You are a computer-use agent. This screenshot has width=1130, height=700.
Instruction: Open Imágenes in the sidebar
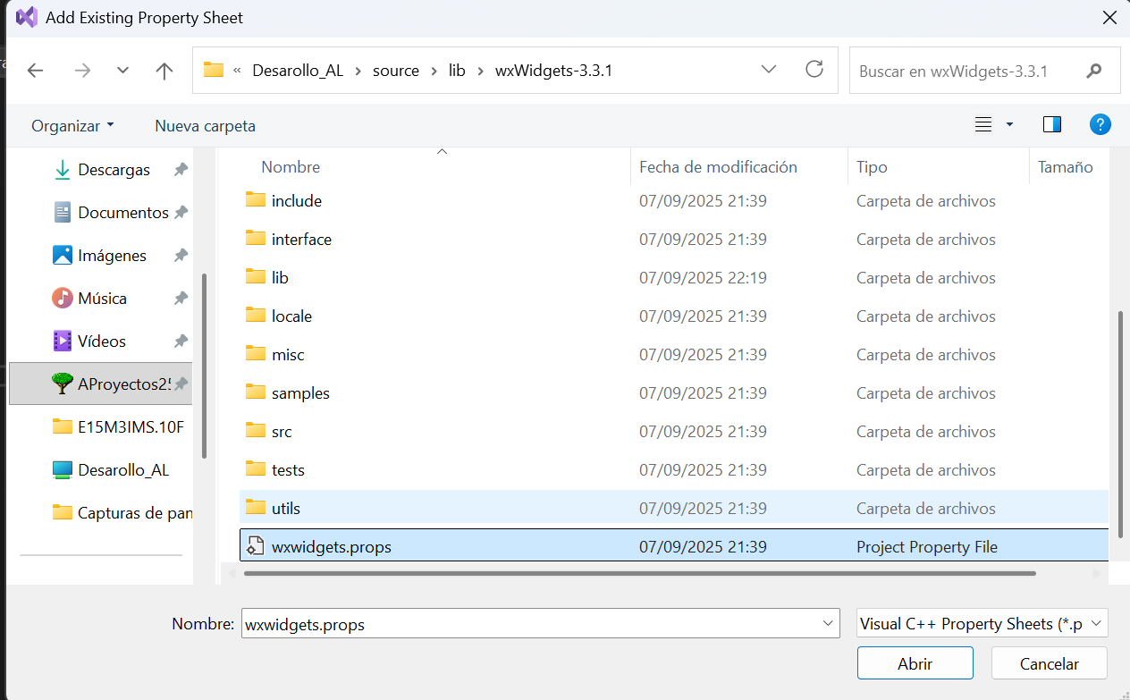click(x=112, y=255)
